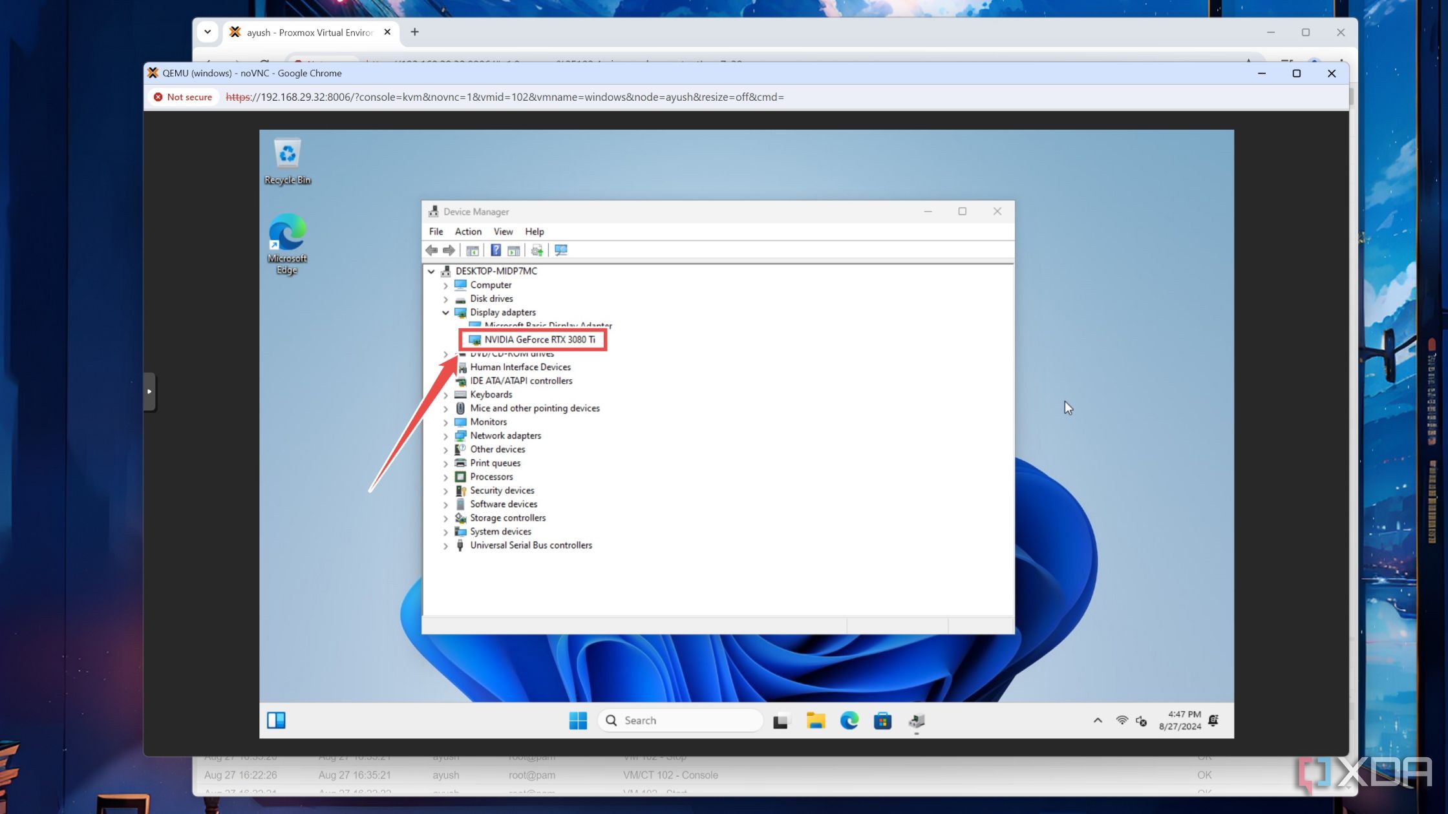
Task: Click the Monitors category icon
Action: tap(460, 423)
